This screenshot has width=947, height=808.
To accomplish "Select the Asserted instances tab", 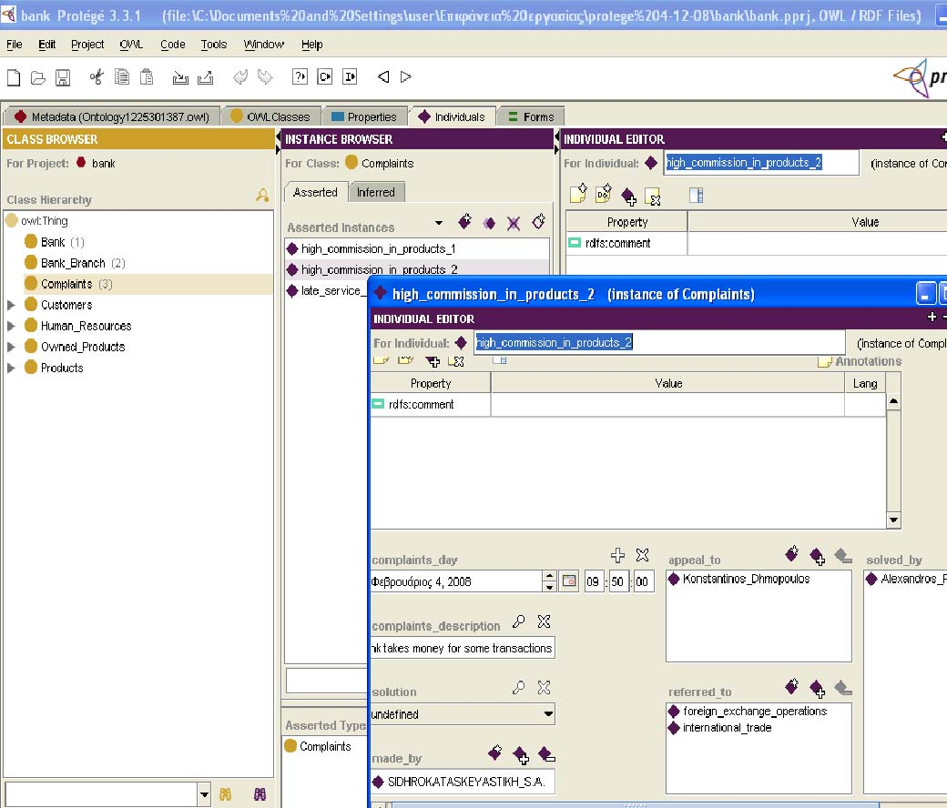I will pos(315,192).
